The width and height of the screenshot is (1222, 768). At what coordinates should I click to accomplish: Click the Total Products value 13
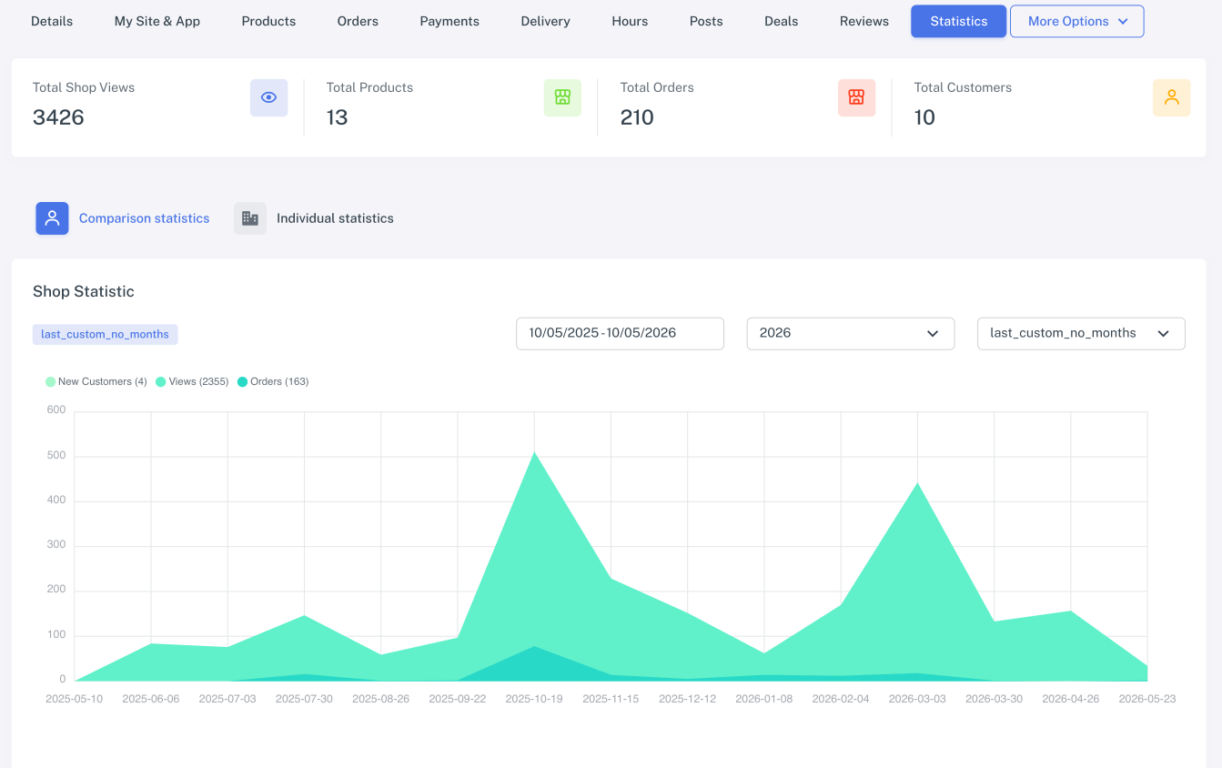(338, 117)
